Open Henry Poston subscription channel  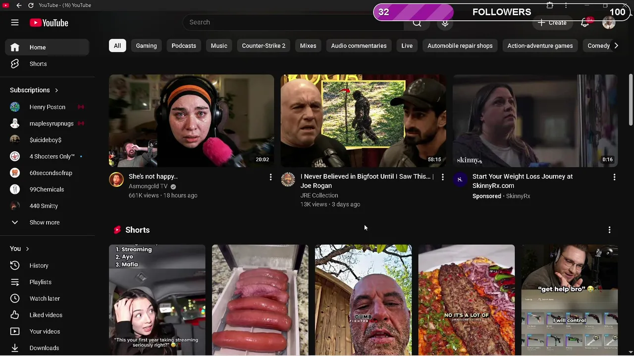point(48,107)
